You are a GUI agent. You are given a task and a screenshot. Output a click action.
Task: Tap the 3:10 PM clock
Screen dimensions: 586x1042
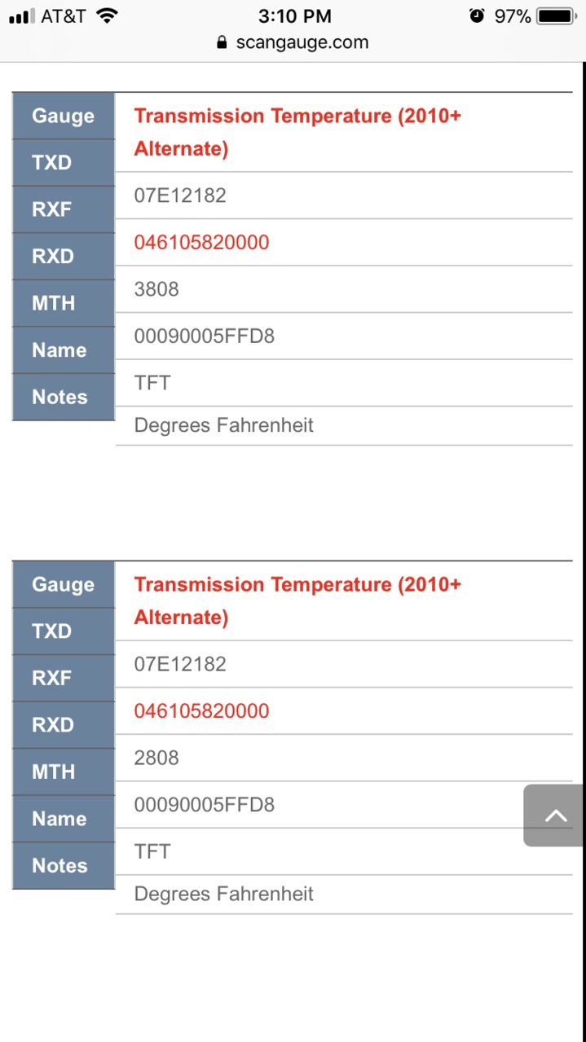coord(293,15)
